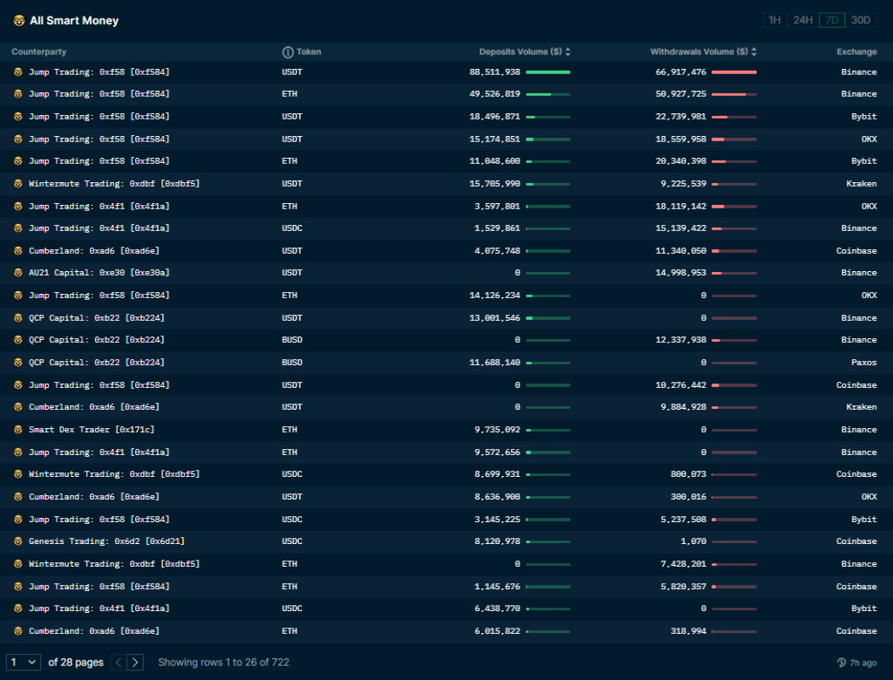Select the 1H time range
Screen dimensions: 893x680
point(774,19)
